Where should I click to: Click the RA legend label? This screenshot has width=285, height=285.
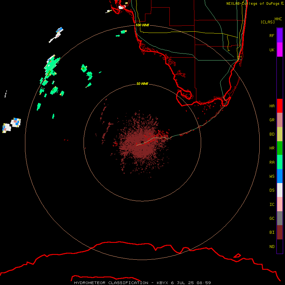272,162
